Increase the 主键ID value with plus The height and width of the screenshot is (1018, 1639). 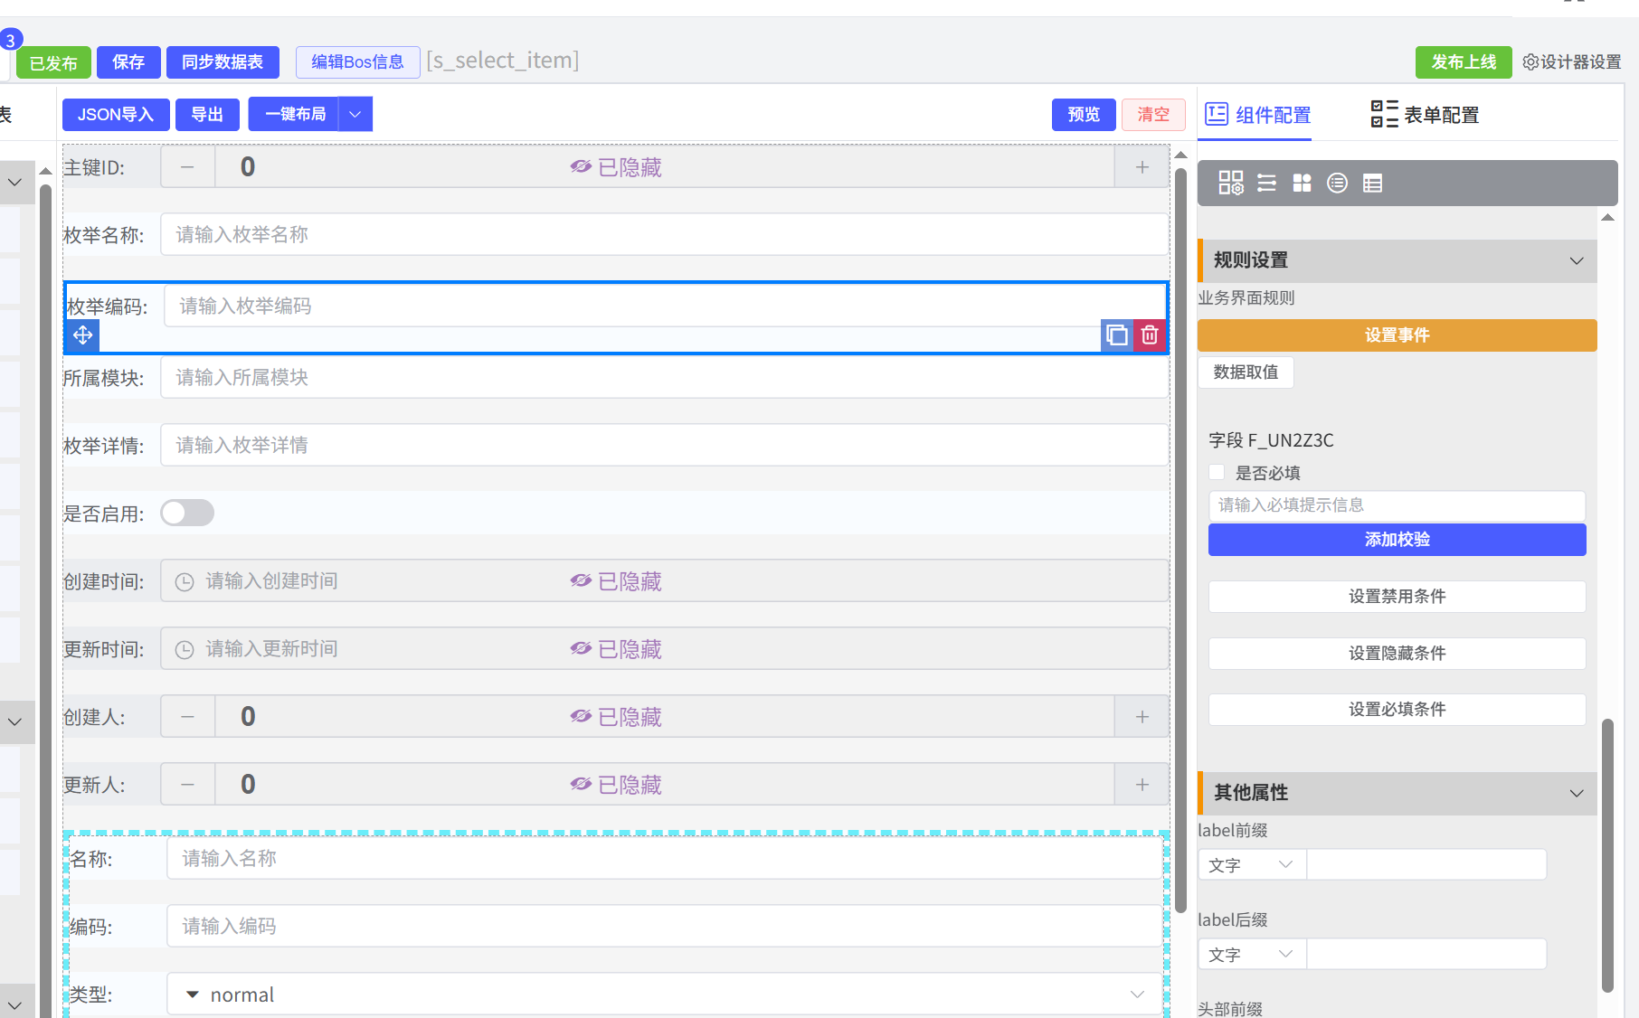click(x=1142, y=167)
